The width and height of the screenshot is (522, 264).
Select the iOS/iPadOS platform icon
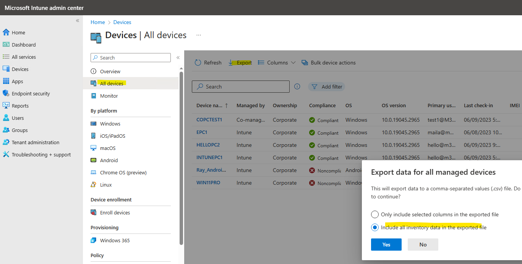pyautogui.click(x=94, y=136)
